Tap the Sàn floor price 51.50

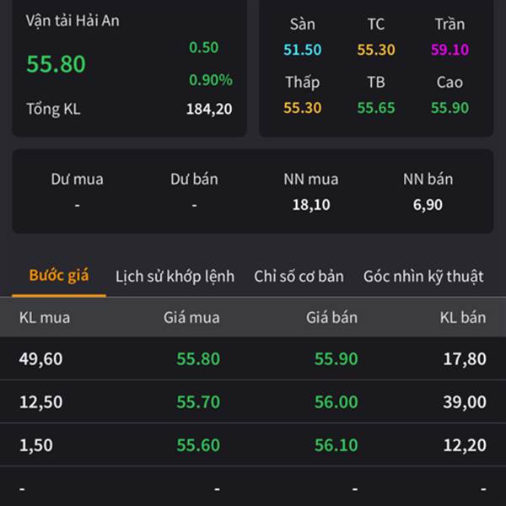click(302, 50)
